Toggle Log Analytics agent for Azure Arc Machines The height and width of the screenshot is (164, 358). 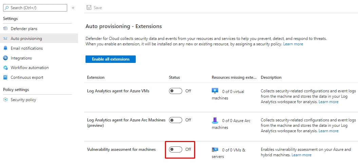click(x=175, y=120)
